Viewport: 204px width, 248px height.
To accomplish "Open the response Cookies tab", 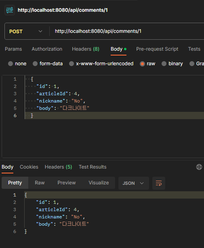I will [29, 167].
